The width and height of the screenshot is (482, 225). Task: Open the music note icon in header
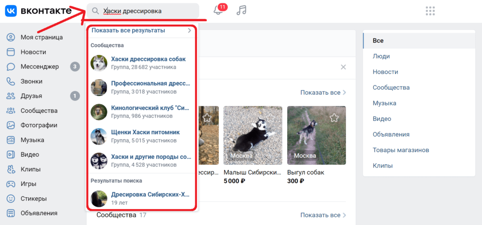coord(241,10)
